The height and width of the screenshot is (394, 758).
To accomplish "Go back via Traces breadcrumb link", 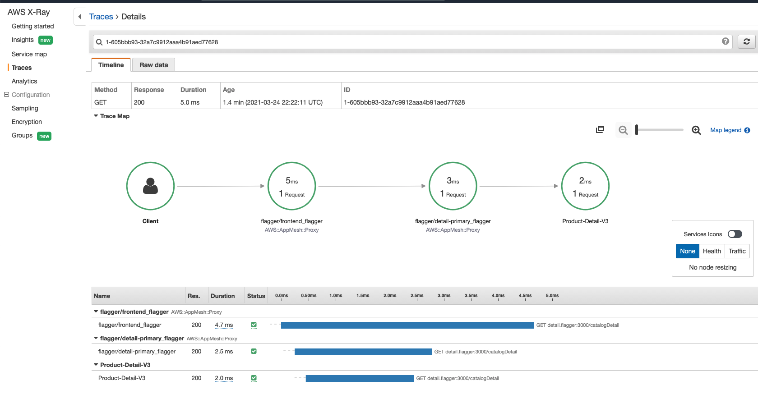I will pyautogui.click(x=101, y=17).
